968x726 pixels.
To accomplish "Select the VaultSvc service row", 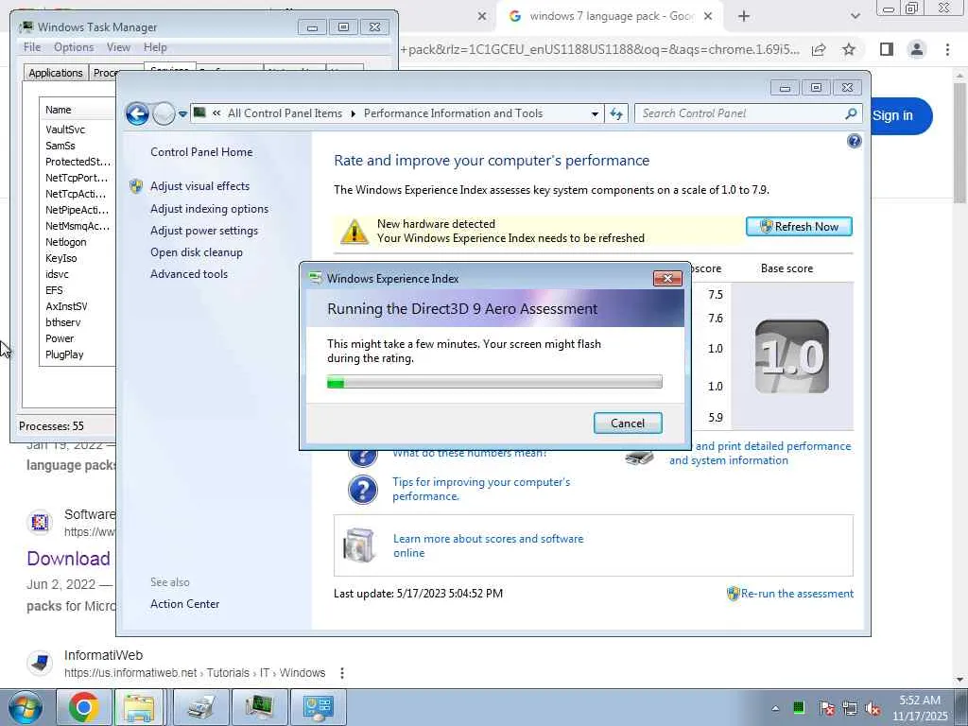I will [65, 130].
